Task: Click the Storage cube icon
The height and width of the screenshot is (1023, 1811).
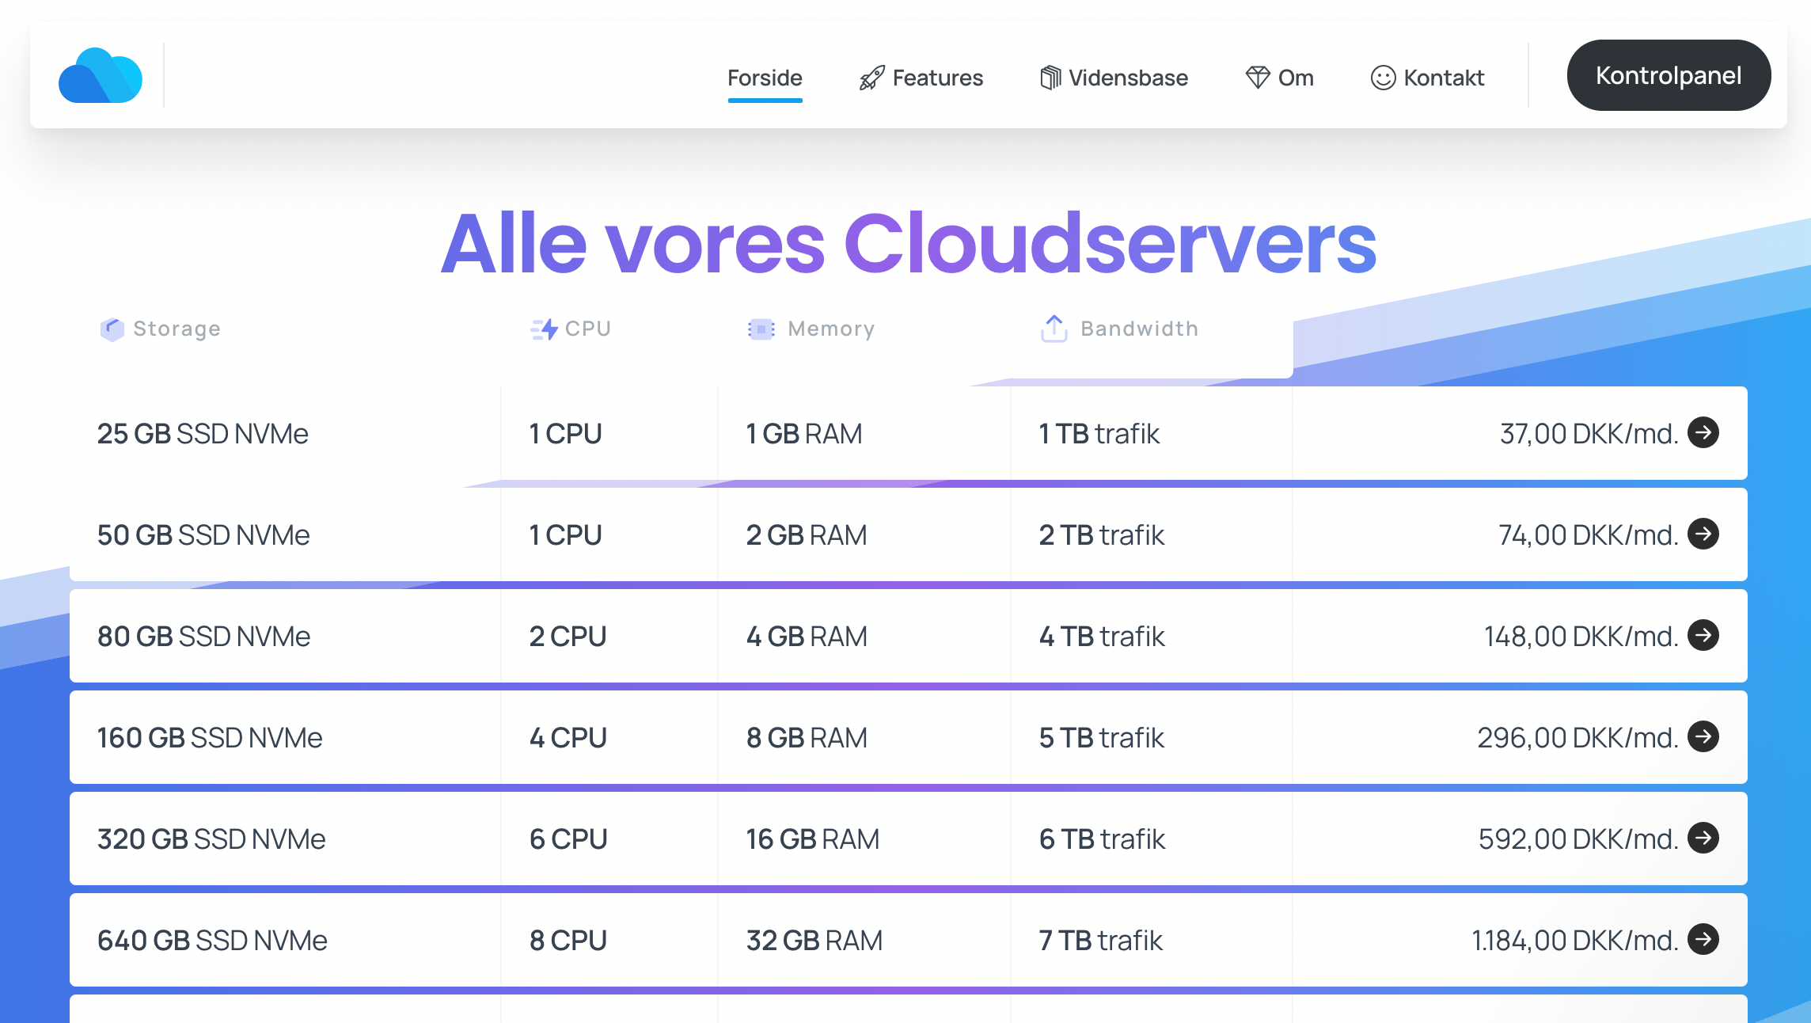Action: 112,329
